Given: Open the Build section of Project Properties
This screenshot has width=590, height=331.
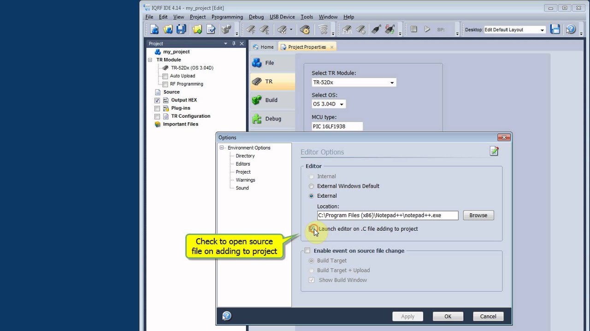Looking at the screenshot, I should (272, 100).
